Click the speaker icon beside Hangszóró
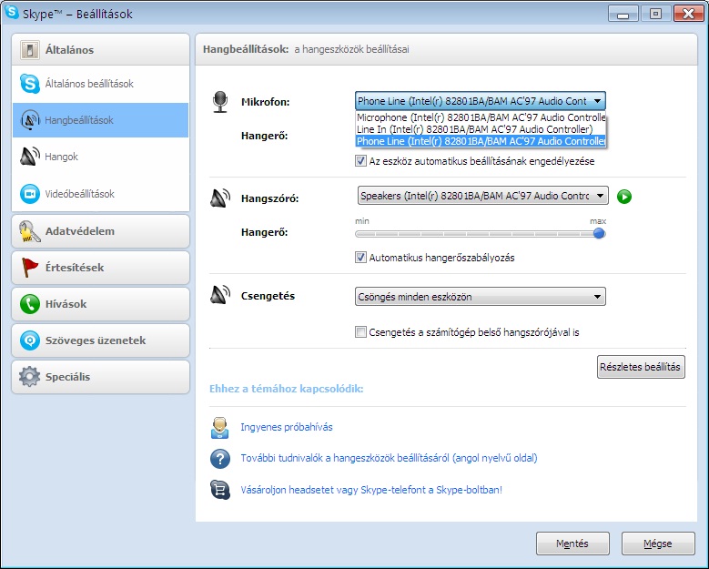The image size is (709, 569). point(220,198)
